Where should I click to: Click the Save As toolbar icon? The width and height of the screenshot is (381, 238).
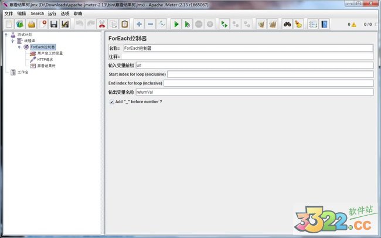65,24
